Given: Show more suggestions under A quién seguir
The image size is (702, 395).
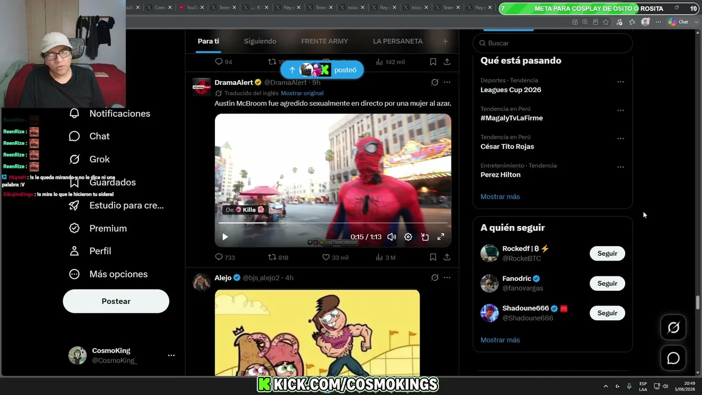Looking at the screenshot, I should (x=500, y=340).
